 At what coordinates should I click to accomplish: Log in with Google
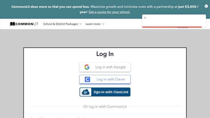[105, 67]
